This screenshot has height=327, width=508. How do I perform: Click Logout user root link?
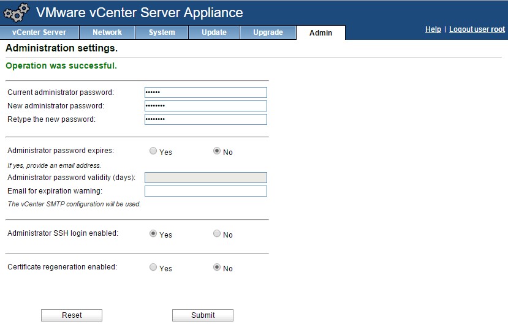tap(477, 29)
